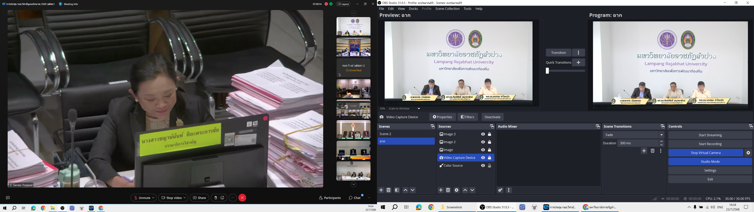Open the File menu in OBS
The height and width of the screenshot is (212, 754).
click(x=381, y=9)
